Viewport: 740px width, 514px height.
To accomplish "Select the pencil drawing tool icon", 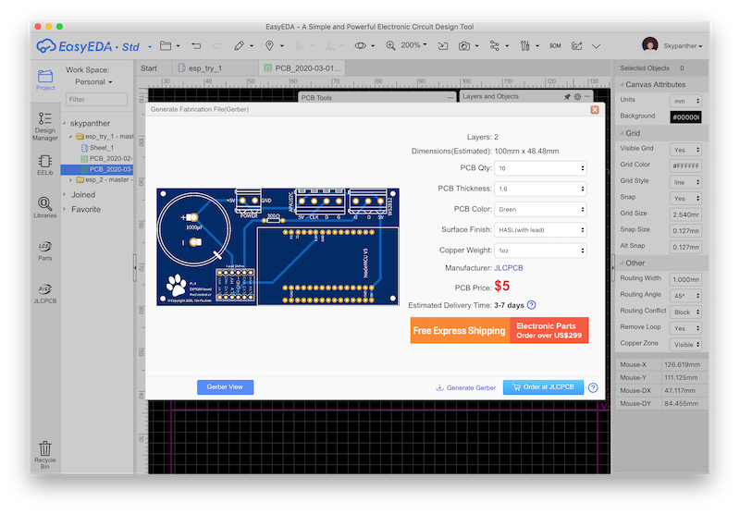I will (240, 45).
